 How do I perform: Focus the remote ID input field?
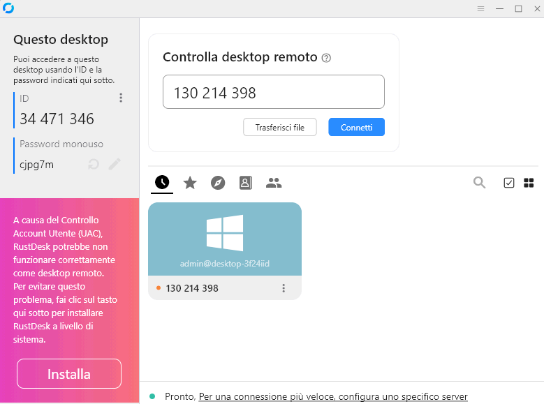pos(273,92)
